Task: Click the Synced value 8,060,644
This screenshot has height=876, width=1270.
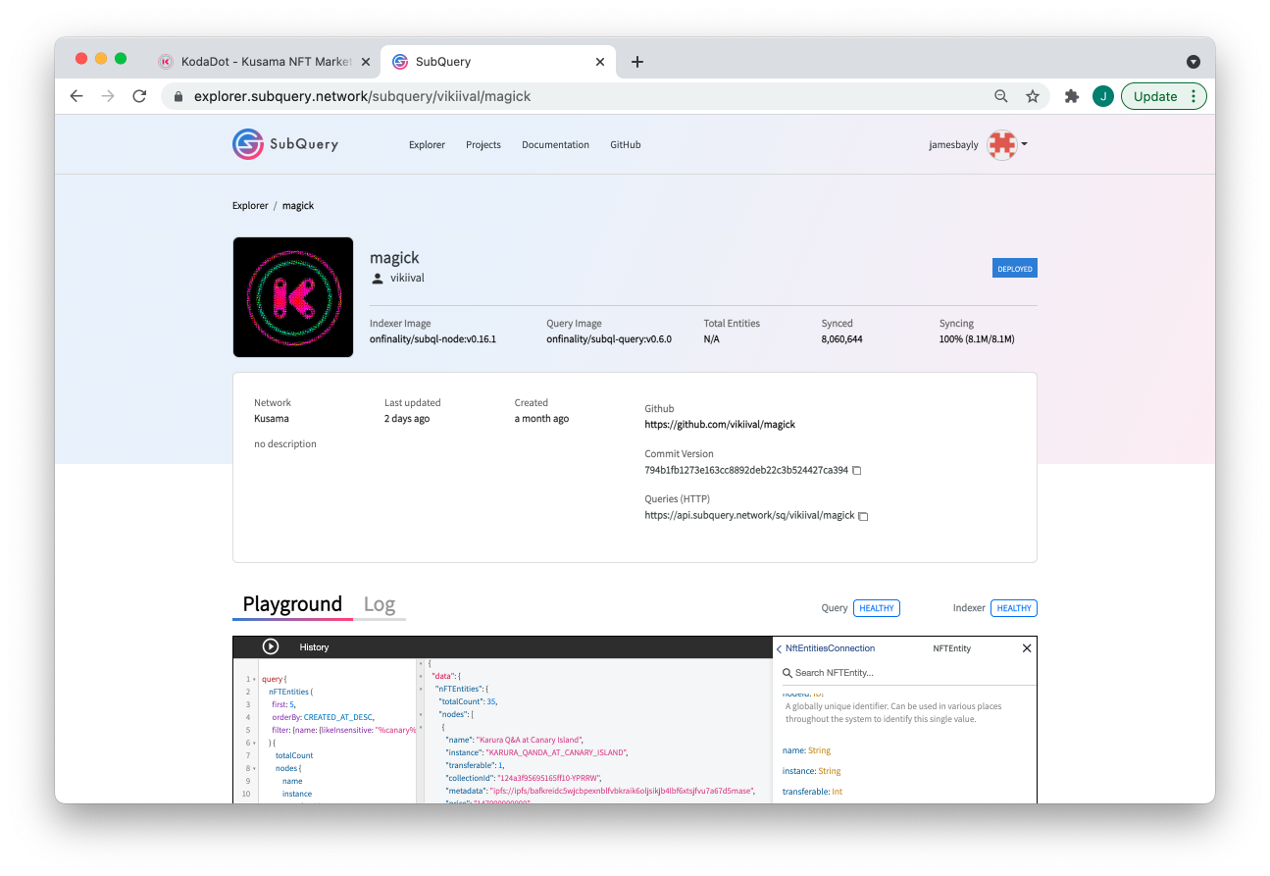Action: (x=842, y=339)
